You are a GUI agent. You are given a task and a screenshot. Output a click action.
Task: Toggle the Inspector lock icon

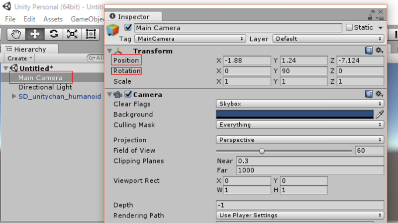coord(370,17)
